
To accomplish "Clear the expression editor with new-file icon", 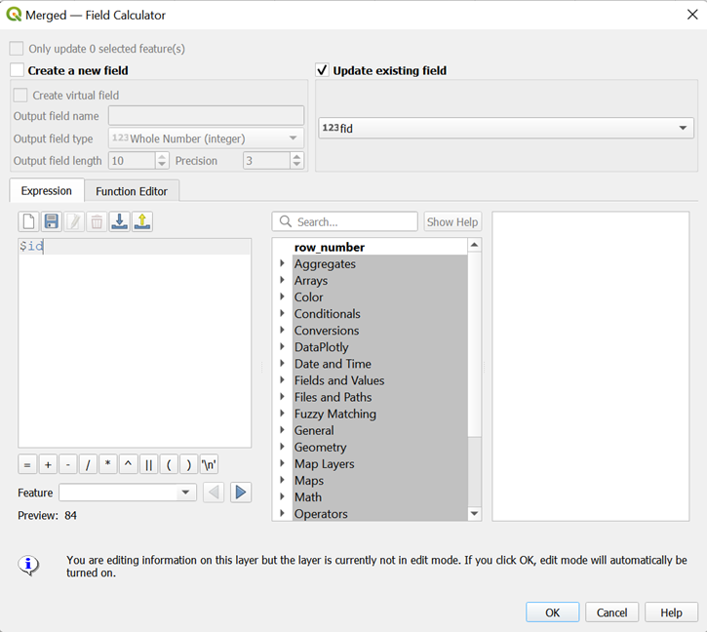I will click(29, 222).
